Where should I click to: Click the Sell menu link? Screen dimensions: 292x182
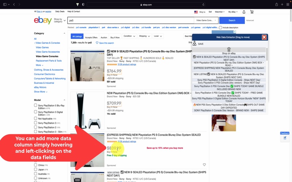pos(210,12)
